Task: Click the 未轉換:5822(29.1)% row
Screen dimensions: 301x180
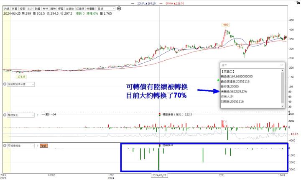Action: (234, 92)
